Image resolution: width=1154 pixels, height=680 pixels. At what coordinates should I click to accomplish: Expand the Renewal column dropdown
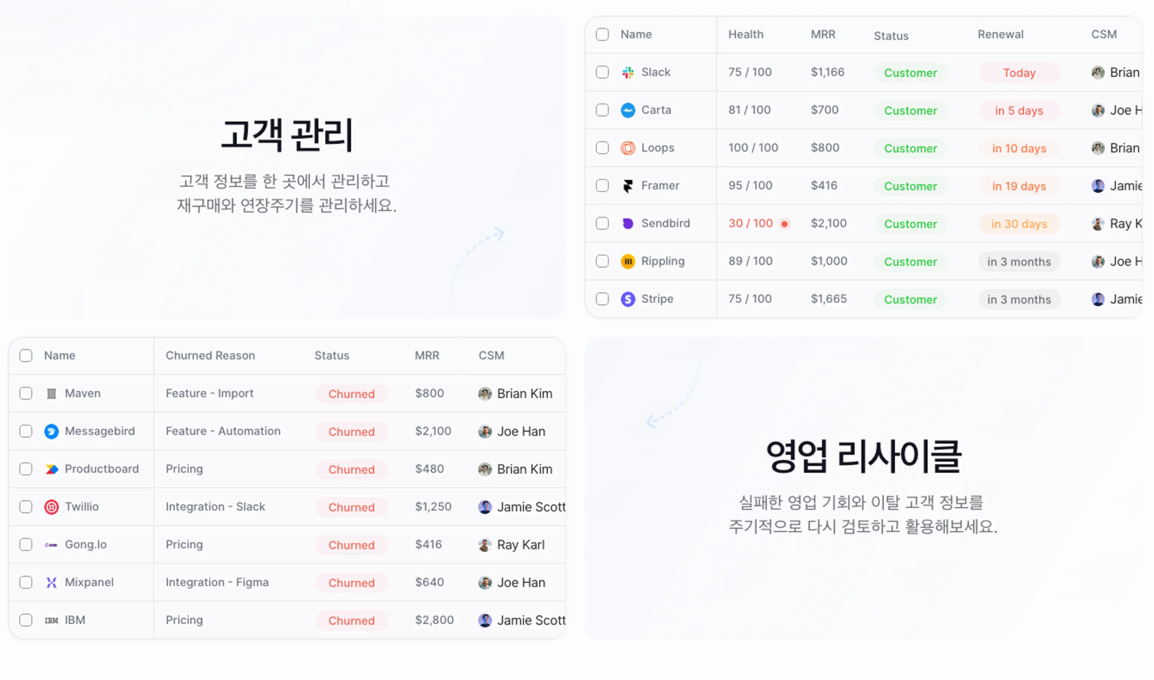pyautogui.click(x=1002, y=34)
